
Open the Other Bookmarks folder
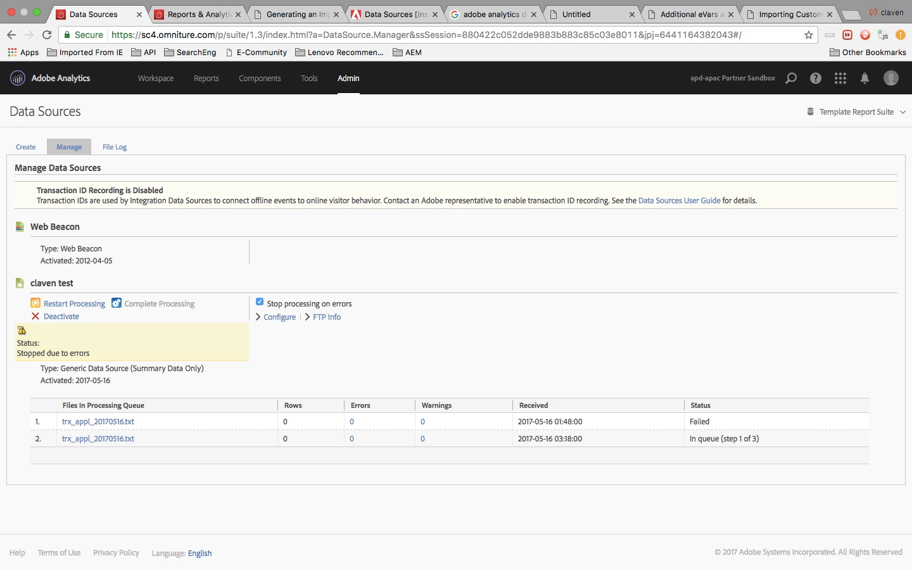tap(868, 53)
